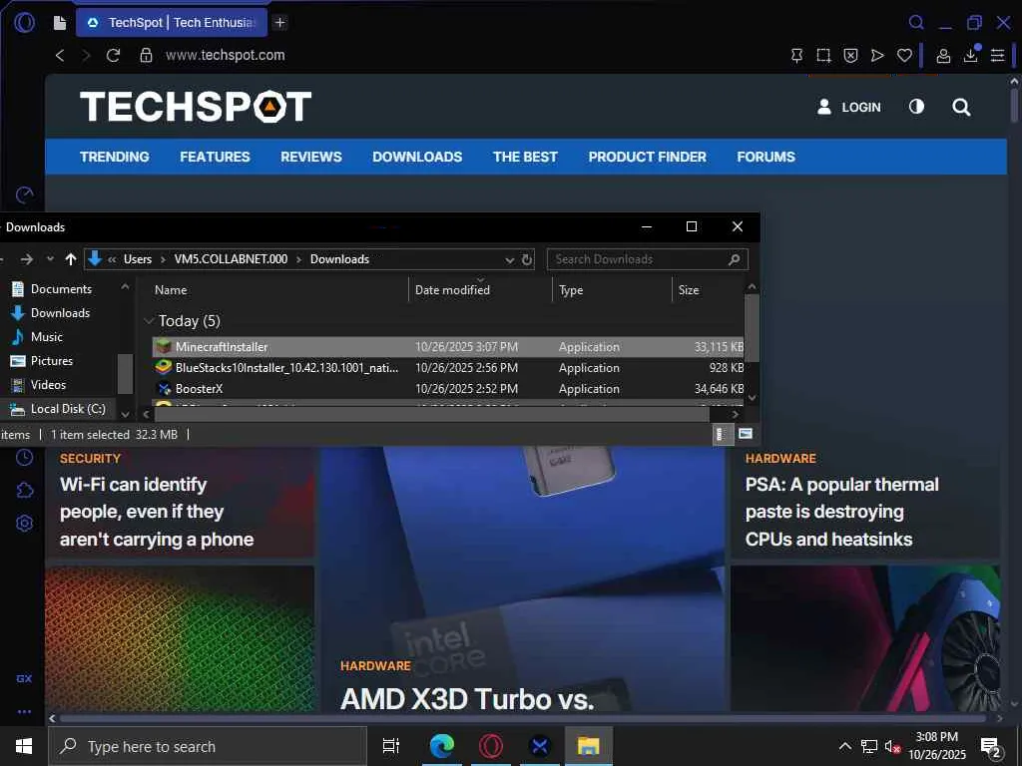Select the BlueStacks10Installer file
Image resolution: width=1022 pixels, height=766 pixels.
[448, 368]
